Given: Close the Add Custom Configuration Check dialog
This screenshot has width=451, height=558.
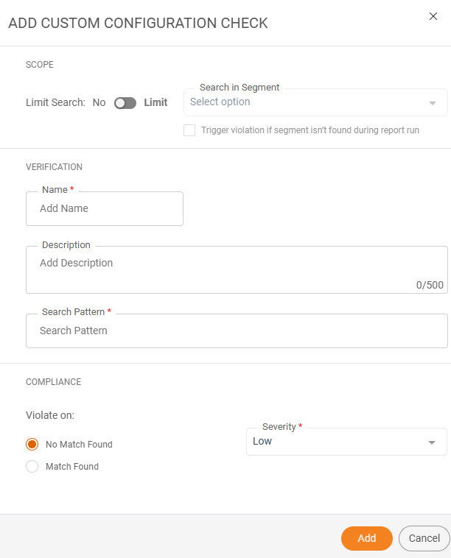Looking at the screenshot, I should tap(433, 16).
